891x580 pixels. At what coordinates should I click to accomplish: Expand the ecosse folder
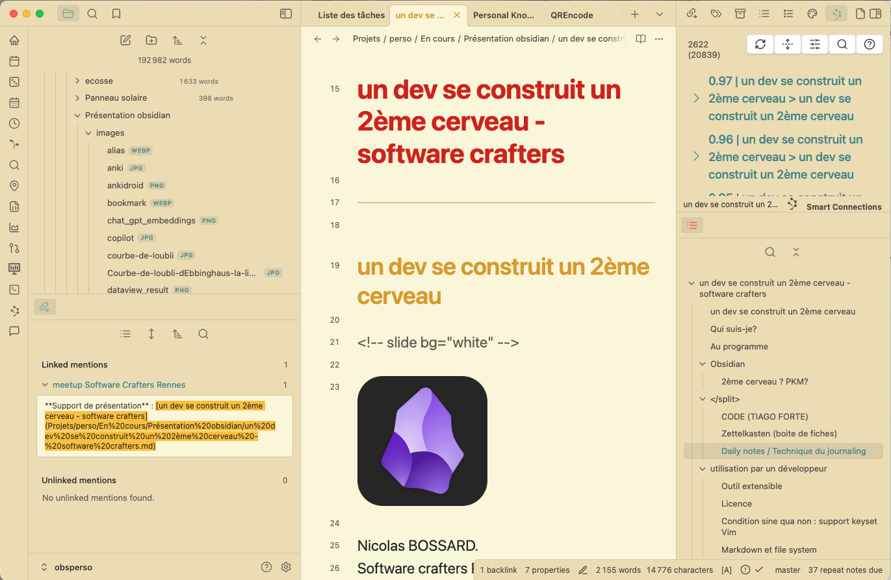[x=77, y=81]
